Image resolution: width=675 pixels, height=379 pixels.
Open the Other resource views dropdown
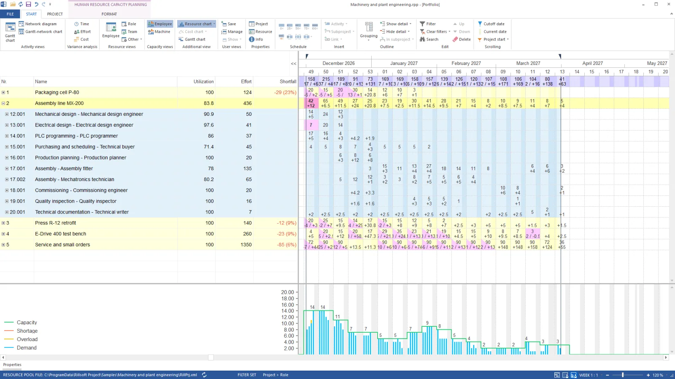click(x=132, y=39)
